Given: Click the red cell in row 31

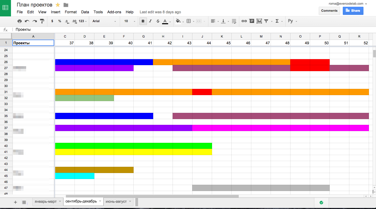Looking at the screenshot, I should [202, 92].
